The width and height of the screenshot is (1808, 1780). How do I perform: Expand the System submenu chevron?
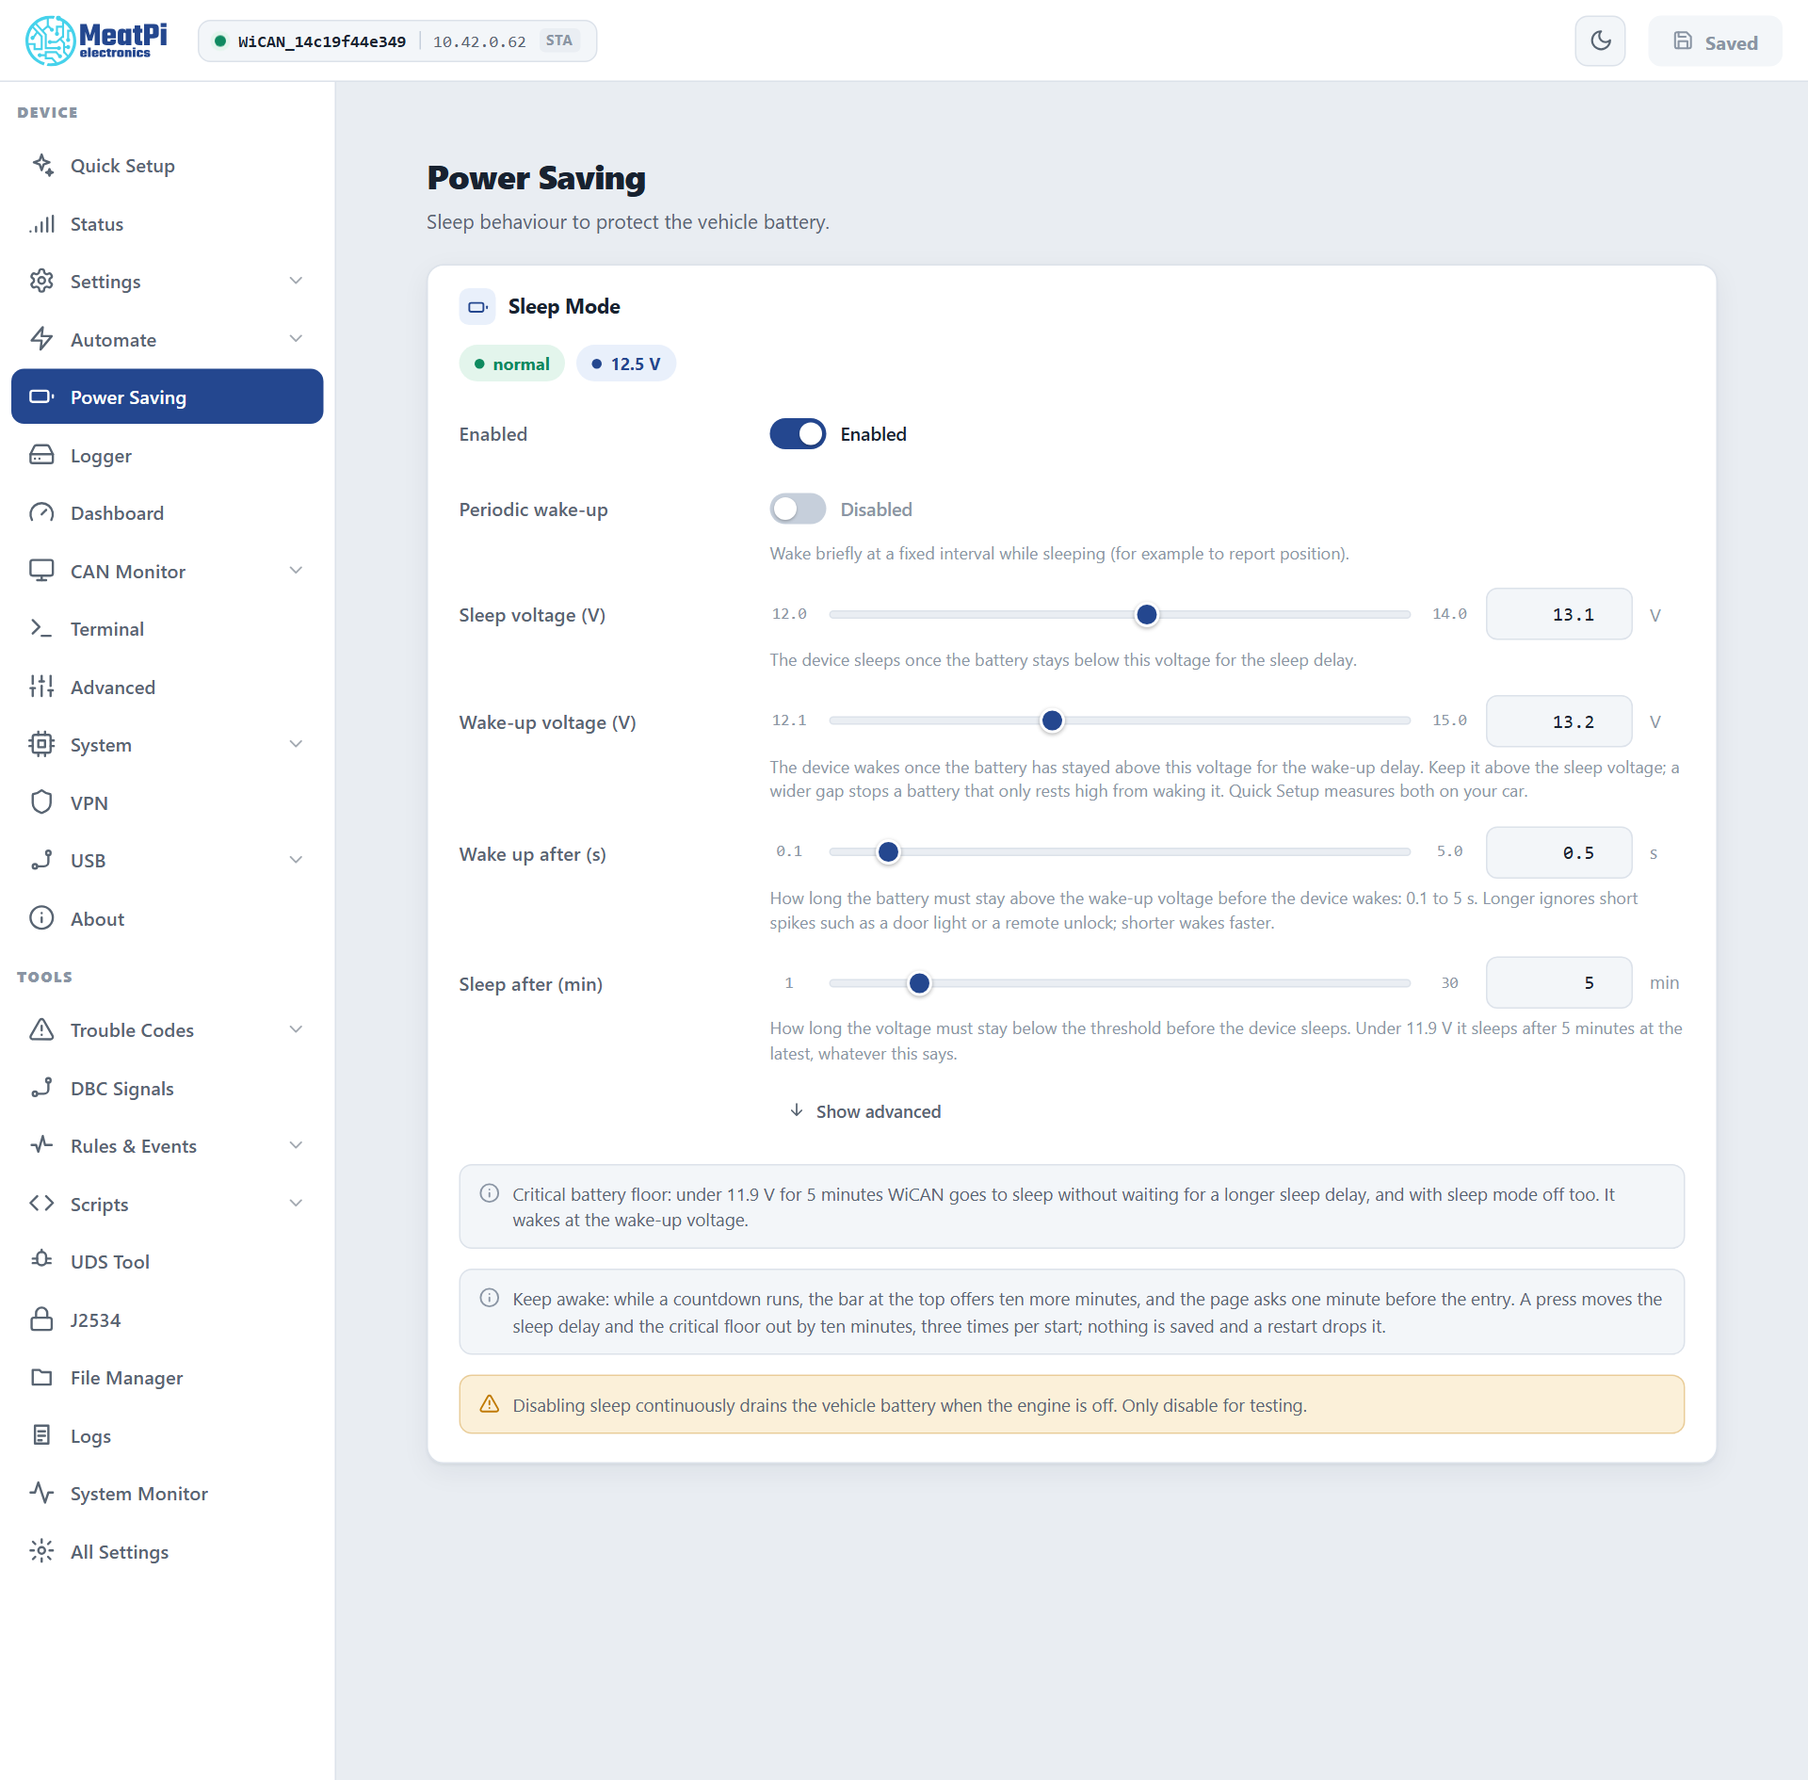click(x=296, y=744)
